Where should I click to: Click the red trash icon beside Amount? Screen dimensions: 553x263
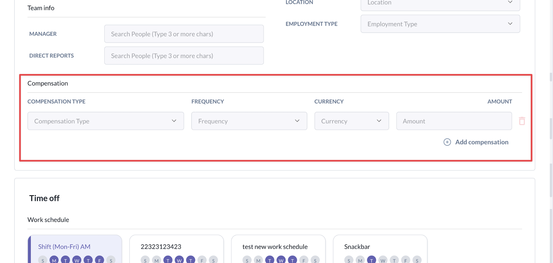522,121
